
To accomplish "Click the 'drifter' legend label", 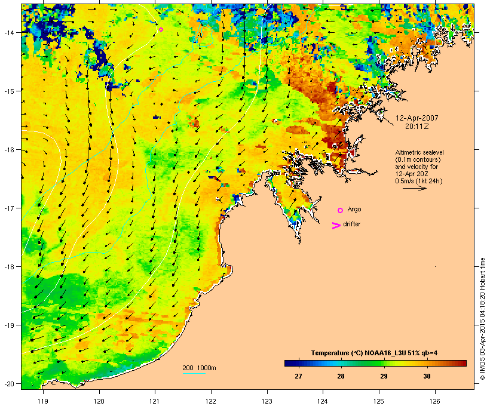I will click(x=351, y=224).
